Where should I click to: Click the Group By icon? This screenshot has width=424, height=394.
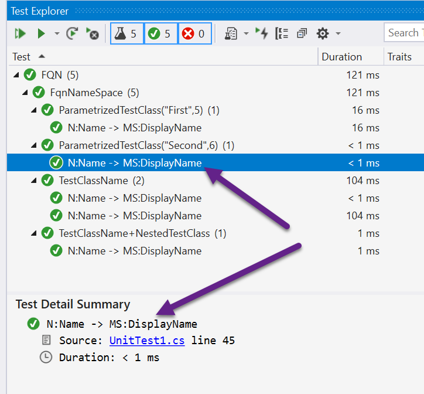tap(282, 34)
